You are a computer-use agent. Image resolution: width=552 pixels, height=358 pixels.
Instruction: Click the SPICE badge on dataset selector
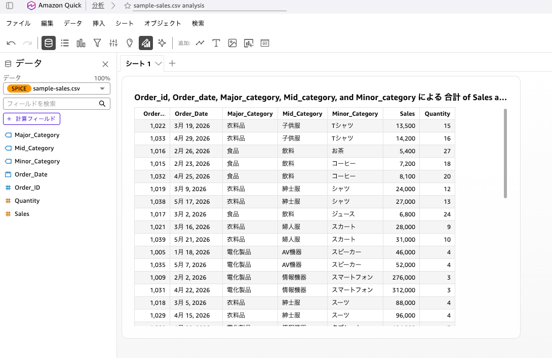click(19, 88)
